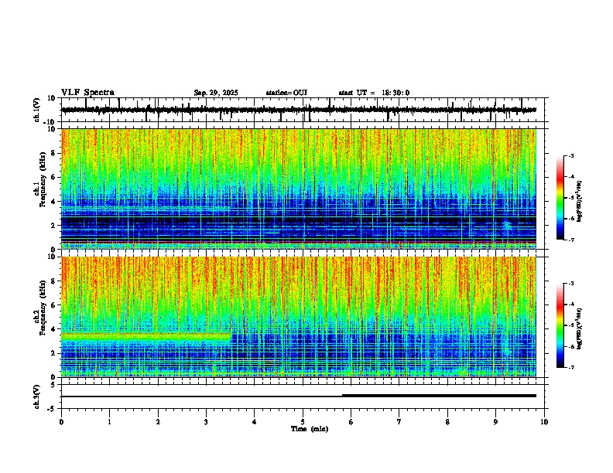
Task: Click the "4" tick on the Time axis
Action: click(255, 422)
